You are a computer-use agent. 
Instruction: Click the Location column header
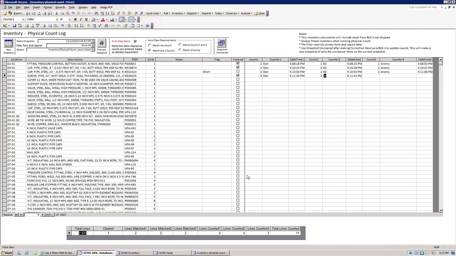(x=16, y=59)
